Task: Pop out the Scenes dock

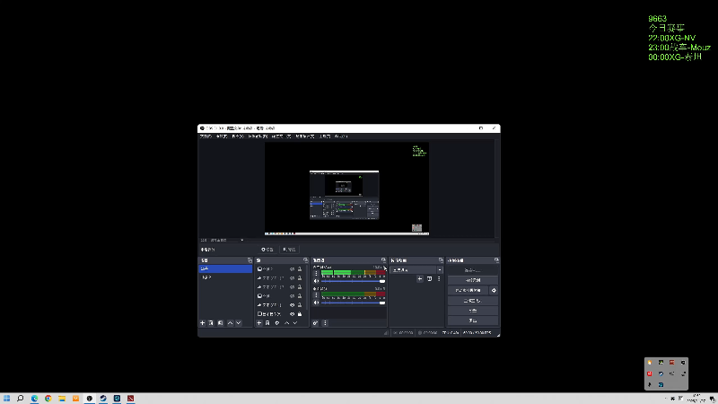Action: pos(250,260)
